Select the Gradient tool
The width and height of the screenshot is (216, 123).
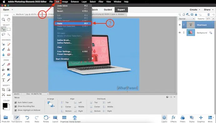click(9, 69)
